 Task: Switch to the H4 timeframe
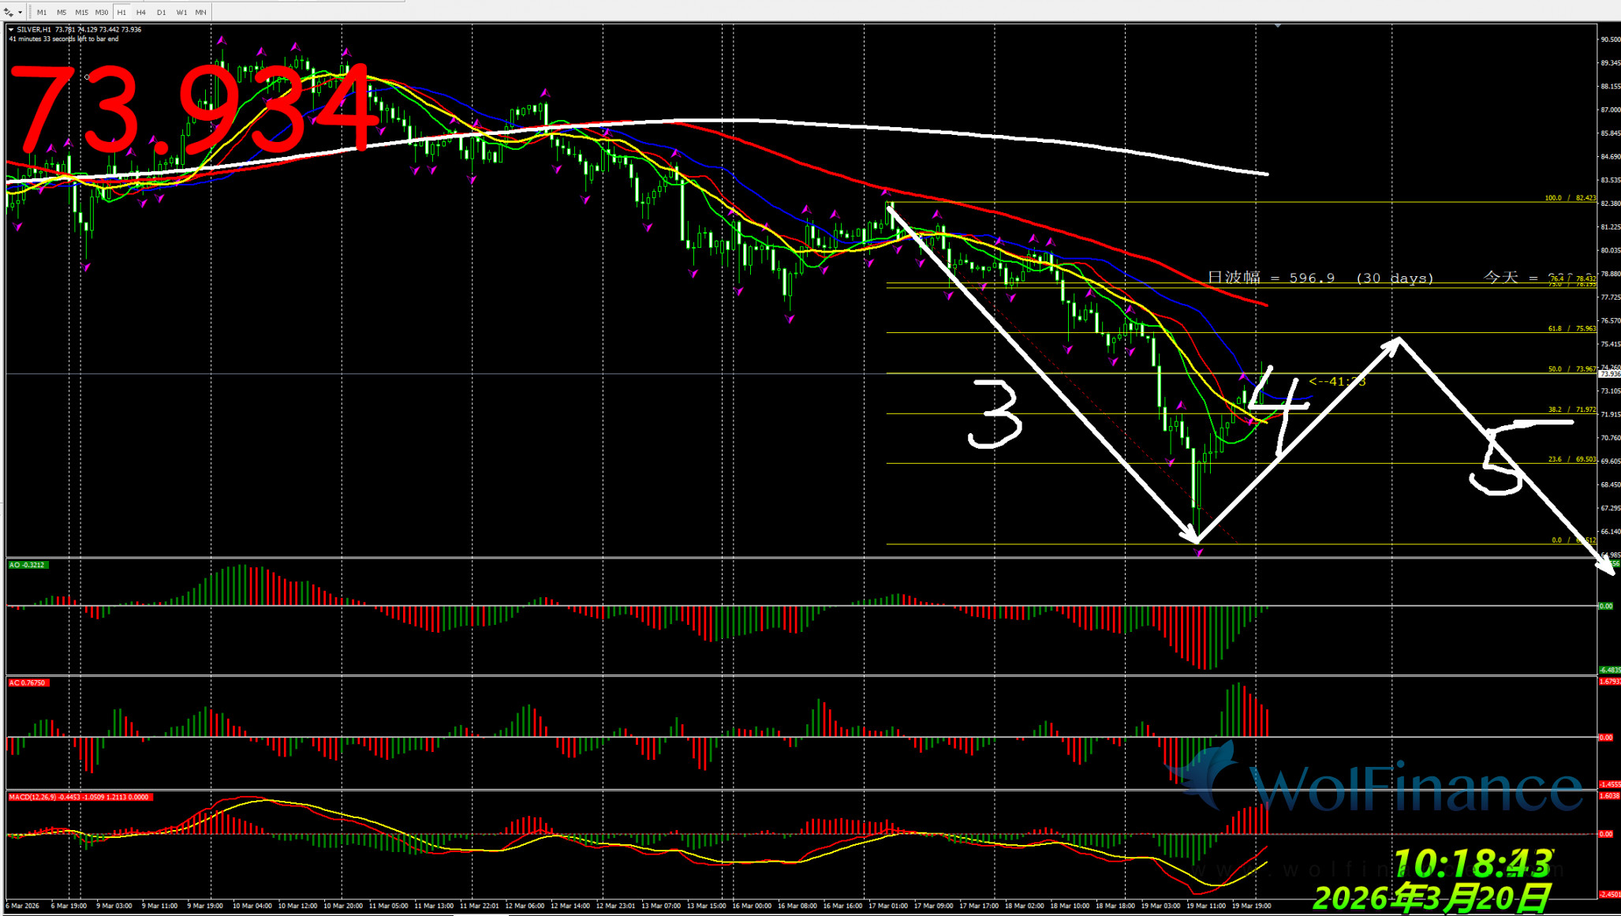[x=141, y=13]
